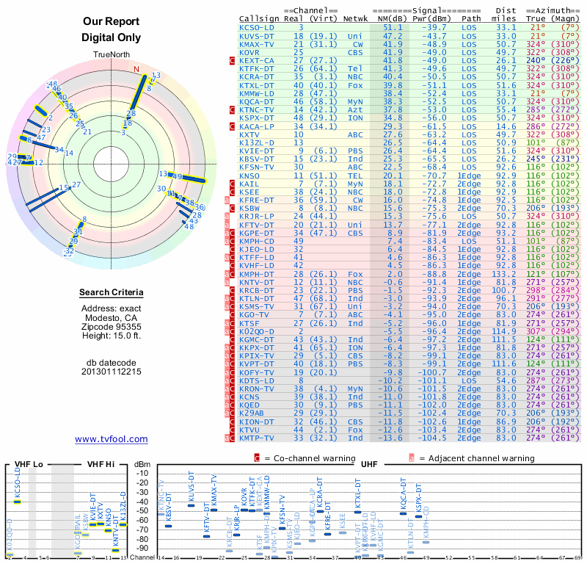Click the co-channel marker beside KACA-LP
Image resolution: width=587 pixels, height=564 pixels.
(x=232, y=126)
